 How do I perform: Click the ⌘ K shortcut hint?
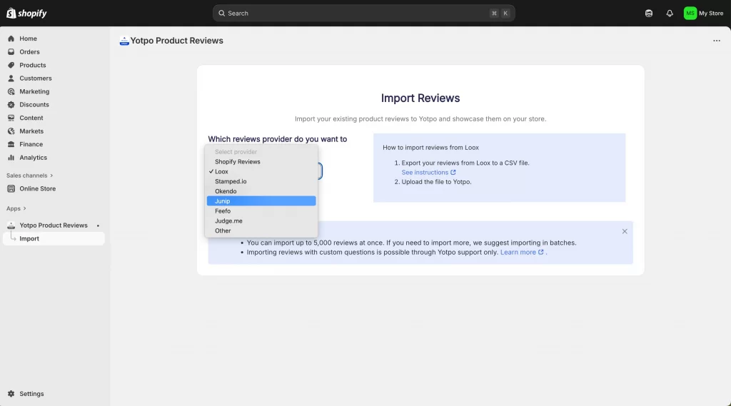tap(500, 14)
